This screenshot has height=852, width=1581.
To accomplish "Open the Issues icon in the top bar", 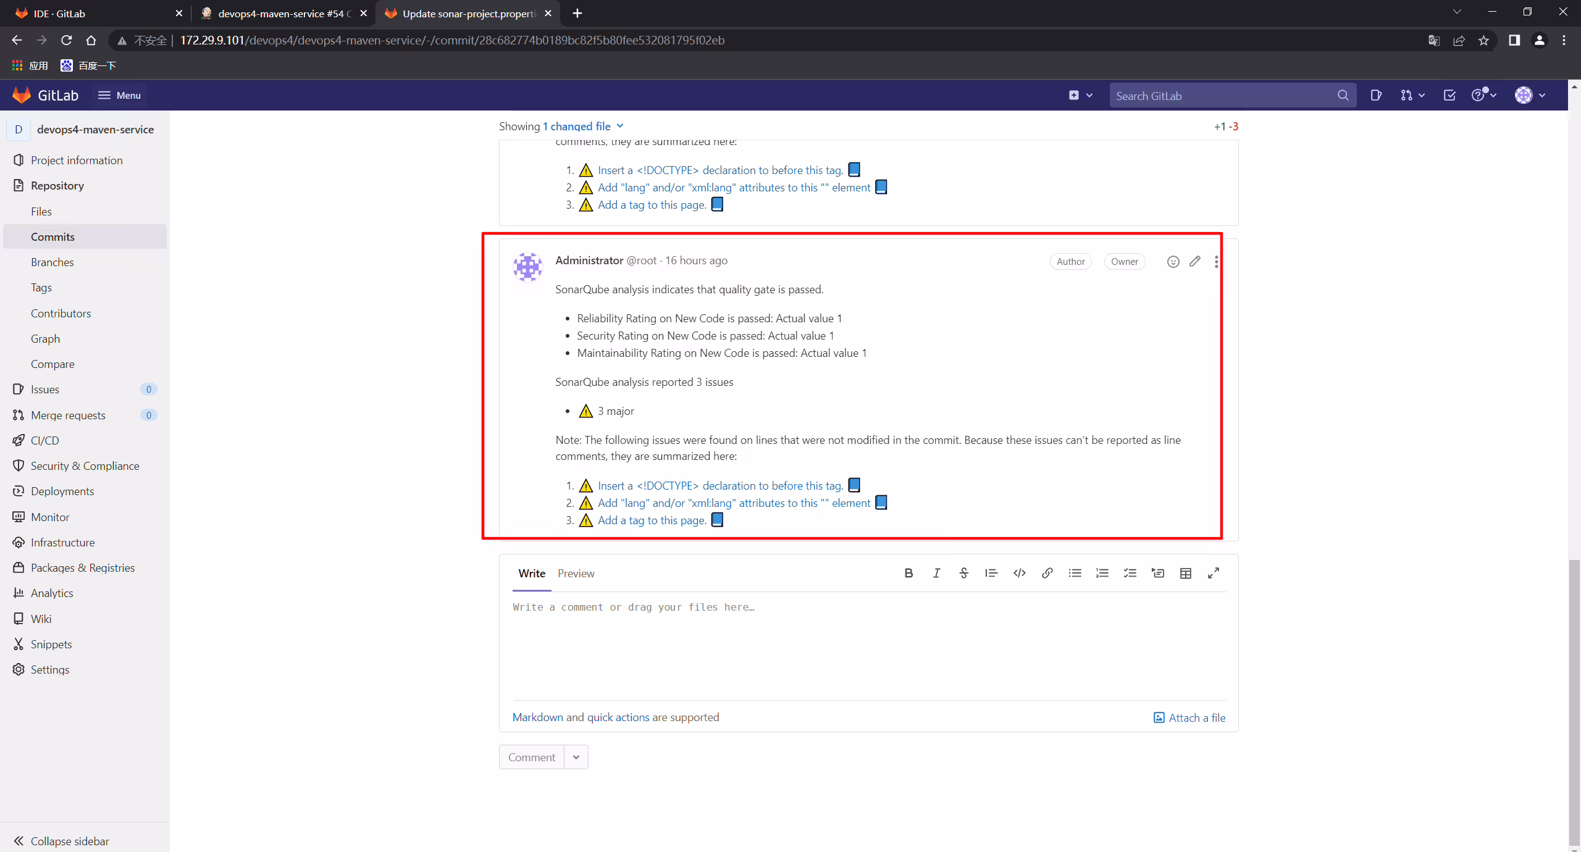I will click(1375, 95).
